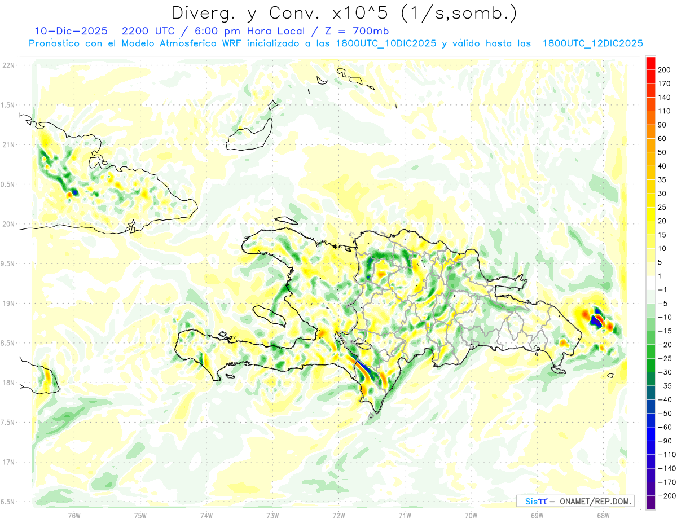Click the '1800UTC_12DIC2025' valid-until time

592,43
